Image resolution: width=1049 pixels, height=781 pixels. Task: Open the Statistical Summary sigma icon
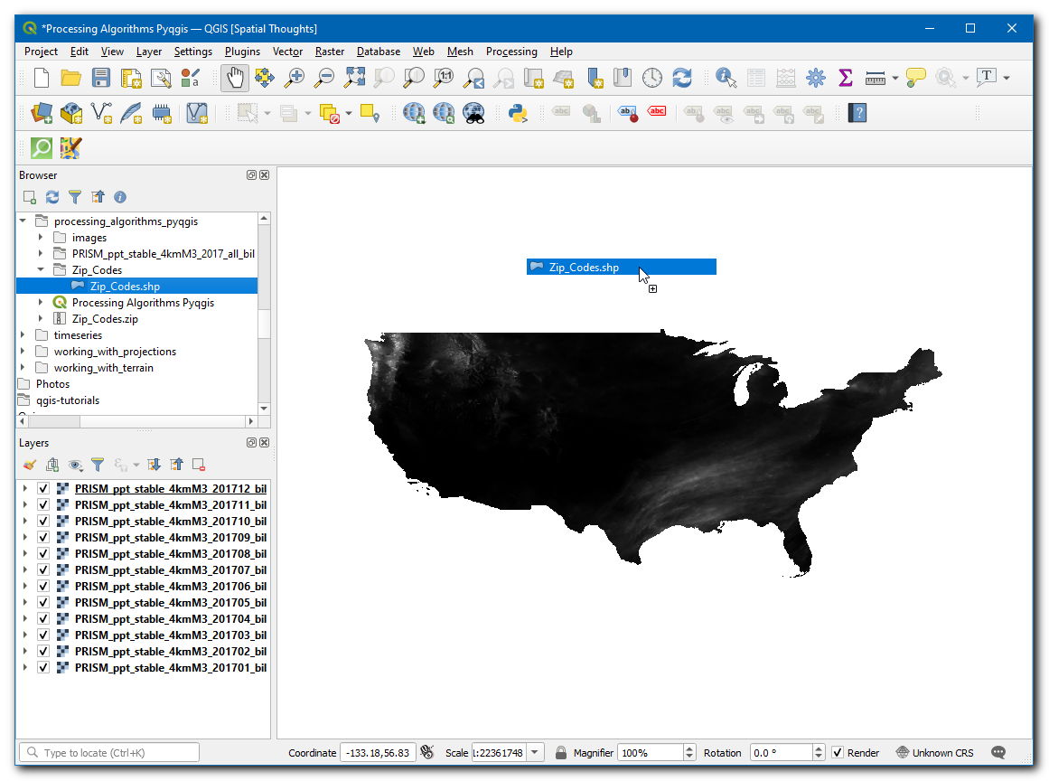point(846,78)
